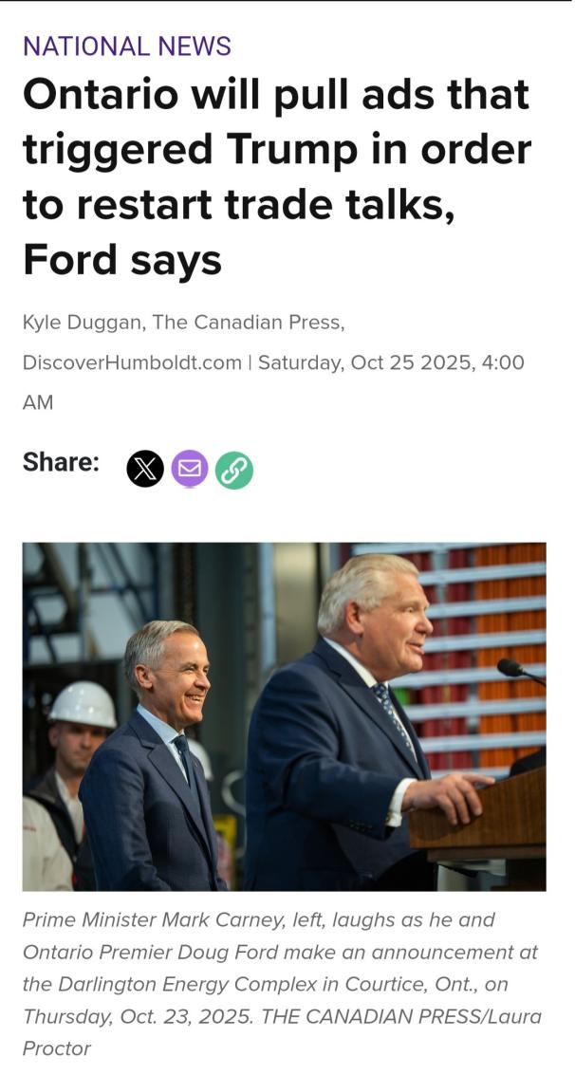Copy the article link with the green chain icon

[234, 471]
